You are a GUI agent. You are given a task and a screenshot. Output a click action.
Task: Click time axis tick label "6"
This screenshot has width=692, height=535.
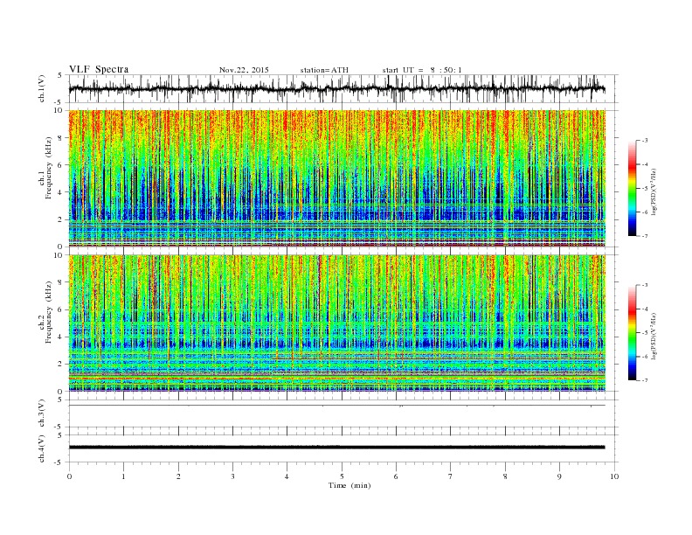point(396,476)
